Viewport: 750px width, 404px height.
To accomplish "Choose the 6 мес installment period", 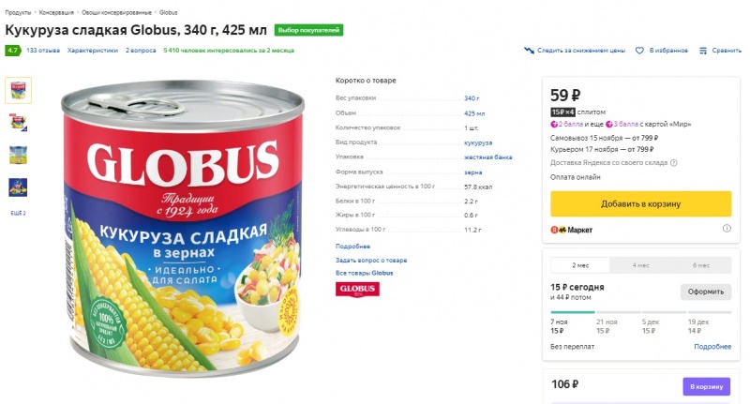I will [x=700, y=265].
